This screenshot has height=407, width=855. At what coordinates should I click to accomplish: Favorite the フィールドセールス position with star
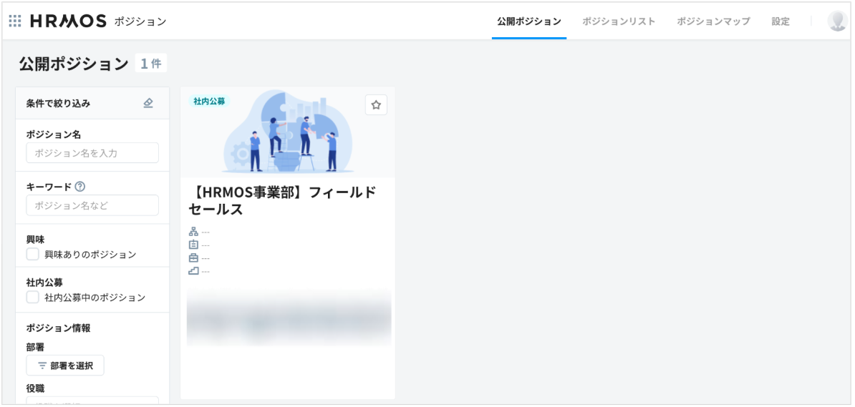point(376,105)
